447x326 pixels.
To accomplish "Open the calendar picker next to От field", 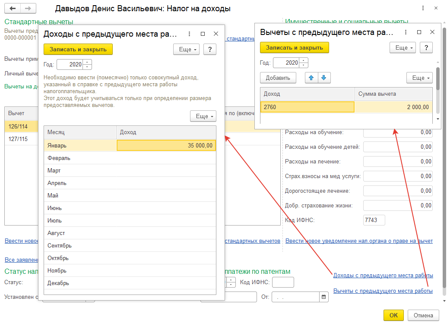I will pyautogui.click(x=323, y=297).
